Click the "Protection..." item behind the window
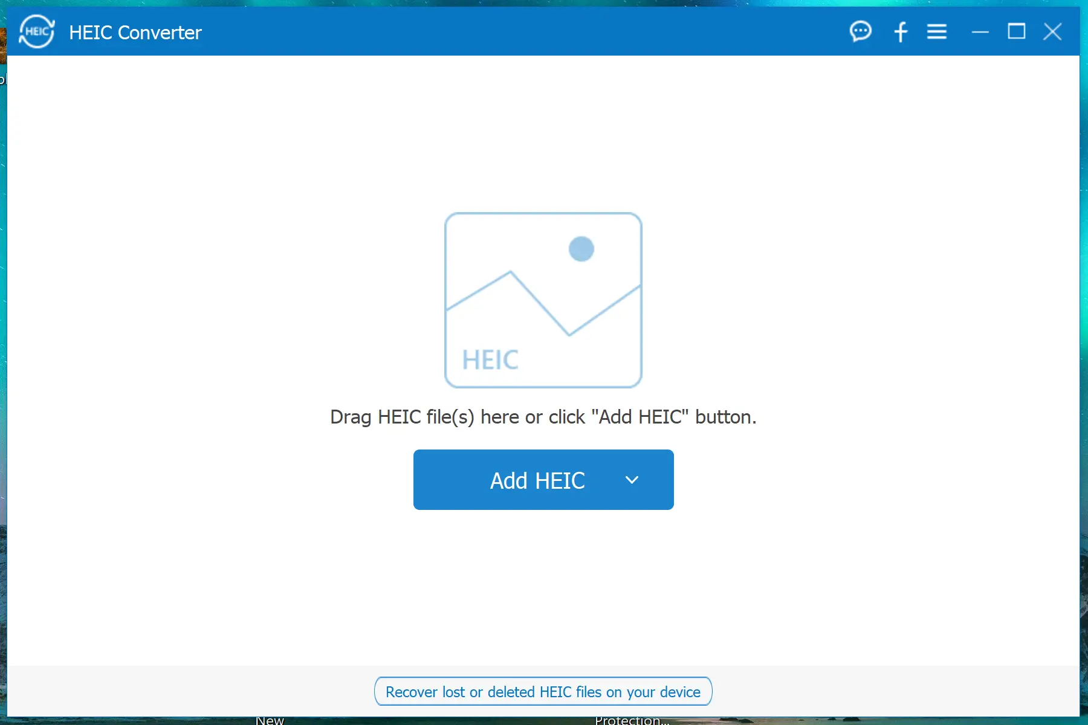This screenshot has height=725, width=1088. [x=631, y=720]
